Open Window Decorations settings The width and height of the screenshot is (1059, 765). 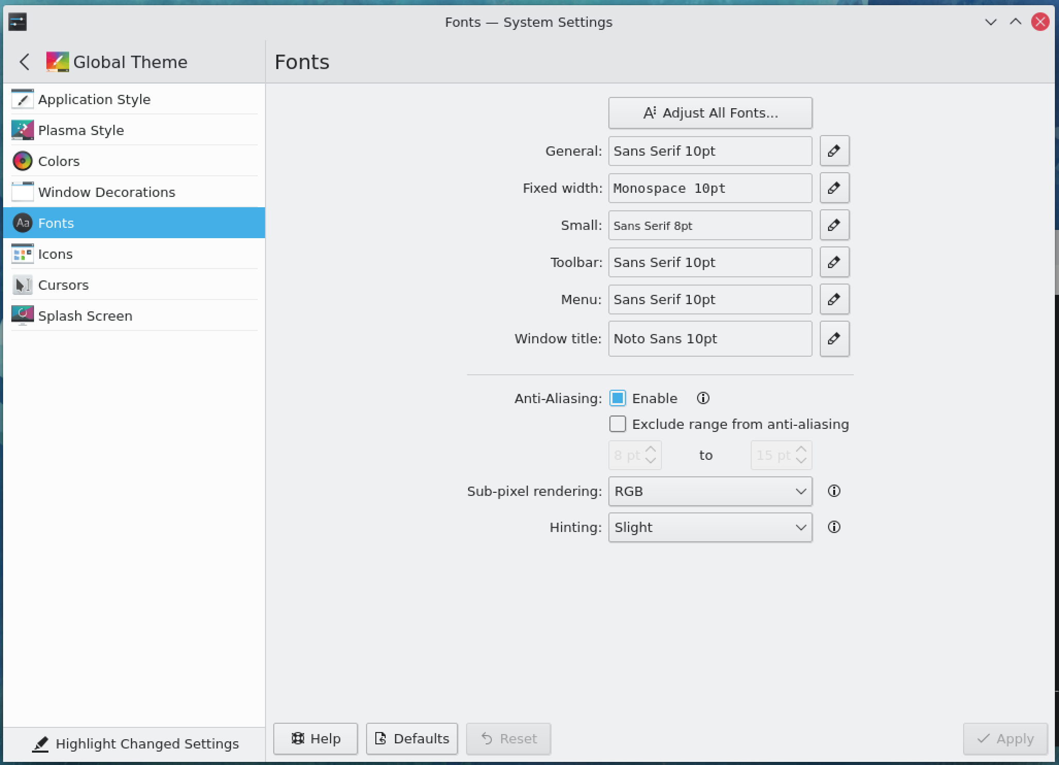pos(134,192)
